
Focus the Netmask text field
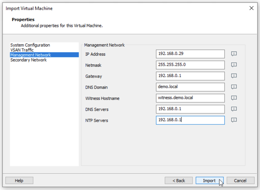click(190, 65)
